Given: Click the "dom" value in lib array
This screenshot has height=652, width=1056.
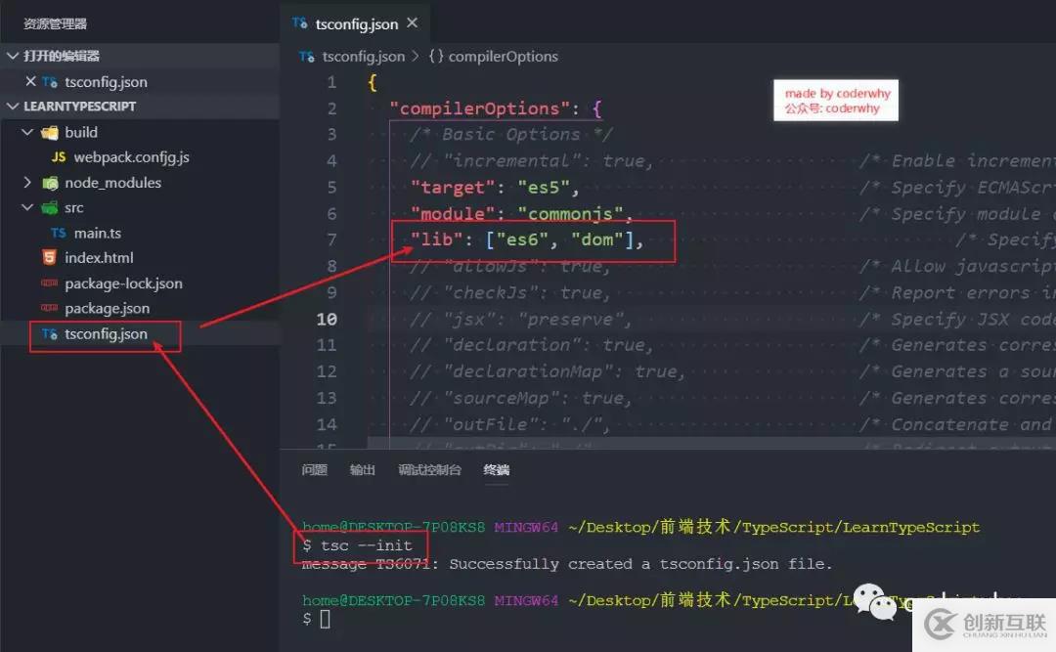Looking at the screenshot, I should click(x=597, y=239).
